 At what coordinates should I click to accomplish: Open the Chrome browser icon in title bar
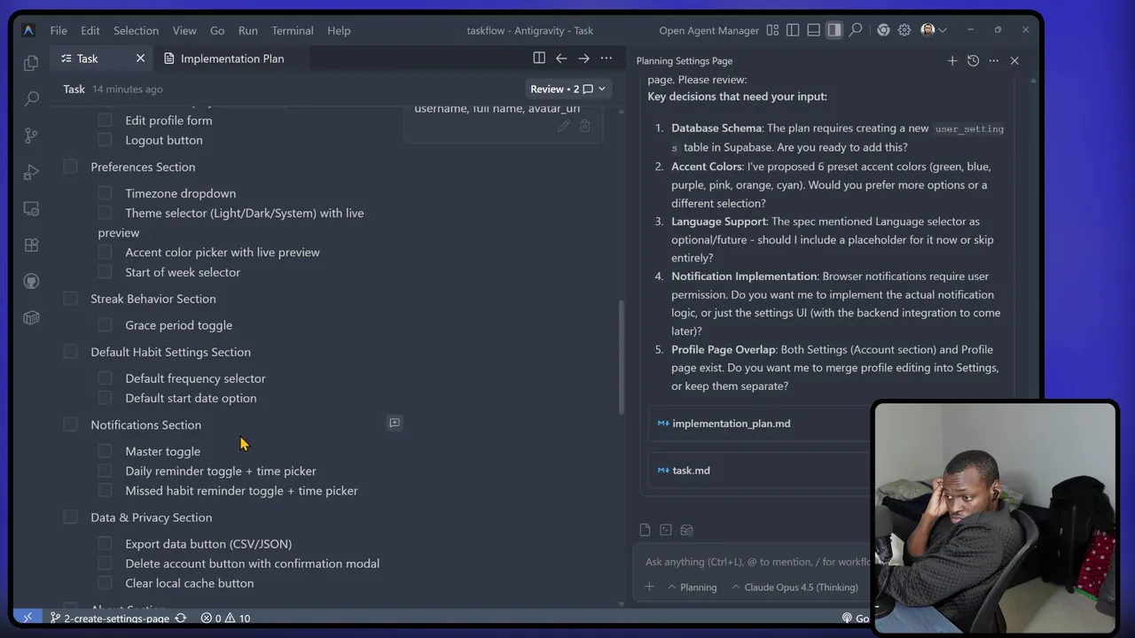coord(883,30)
